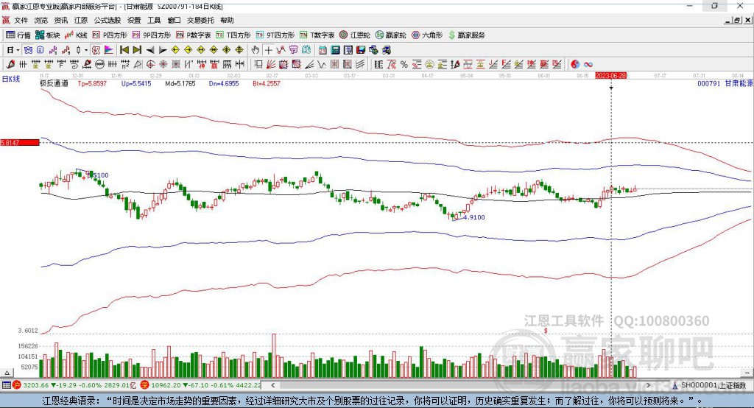The height and width of the screenshot is (408, 754).
Task: Open the 文件 menu
Action: (x=21, y=20)
